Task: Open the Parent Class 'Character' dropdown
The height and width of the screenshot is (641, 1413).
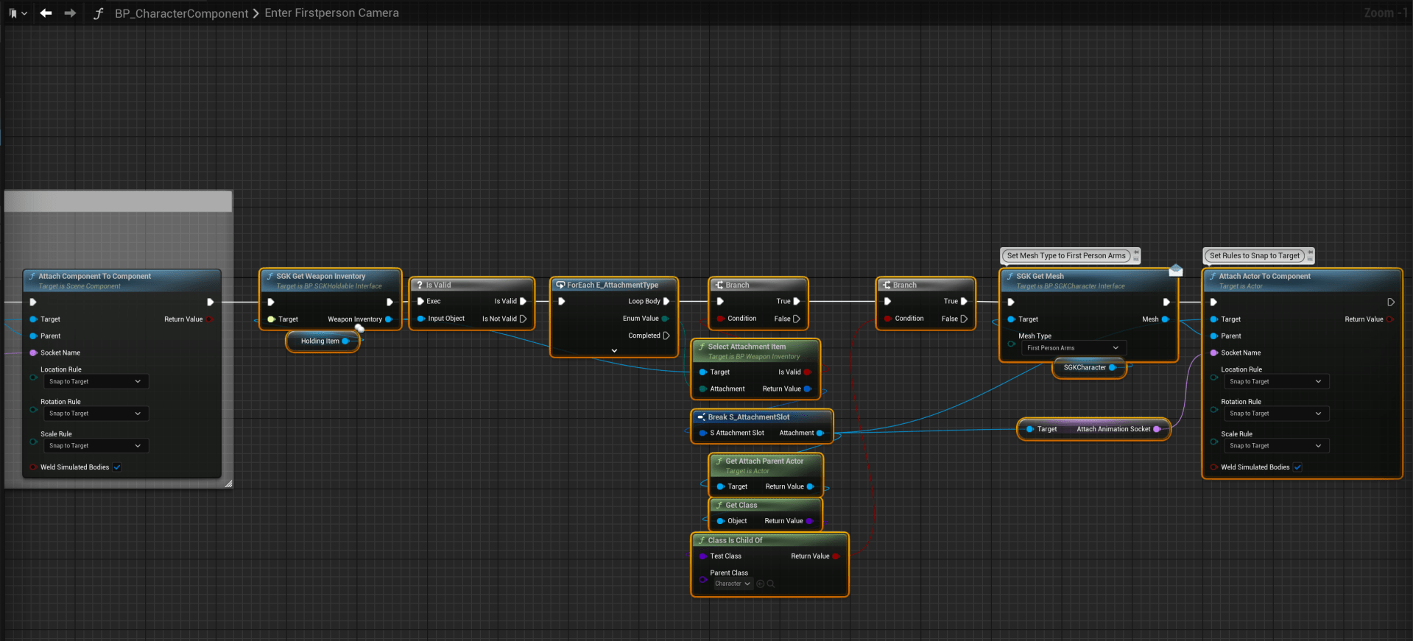Action: pos(733,584)
